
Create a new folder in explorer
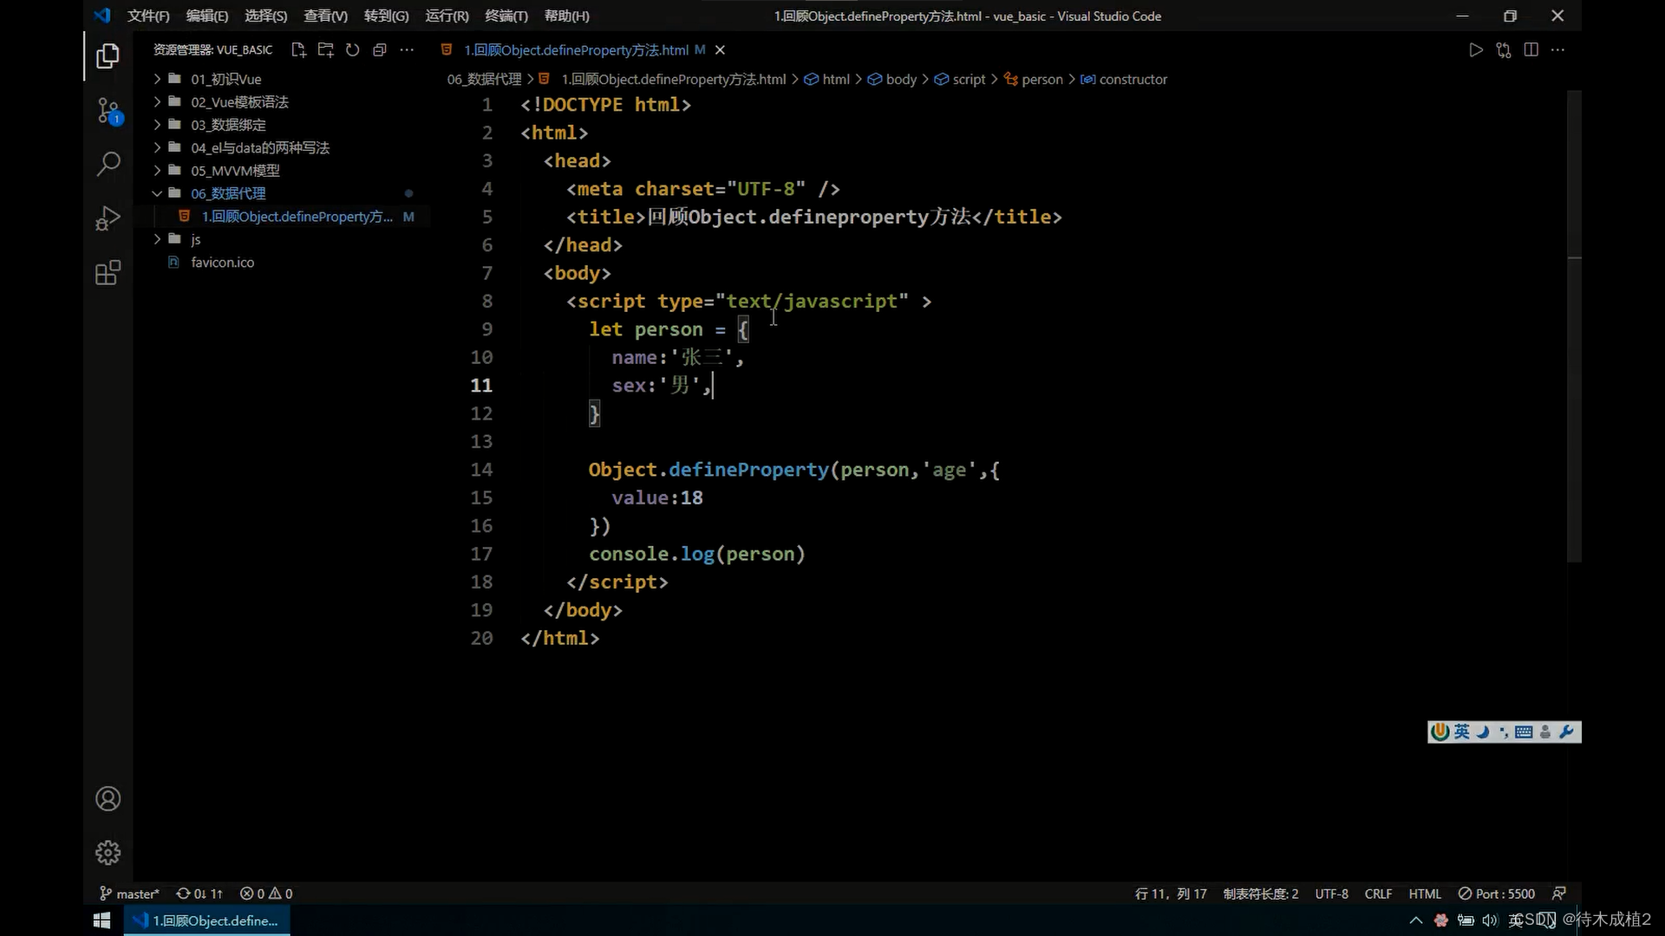tap(325, 50)
